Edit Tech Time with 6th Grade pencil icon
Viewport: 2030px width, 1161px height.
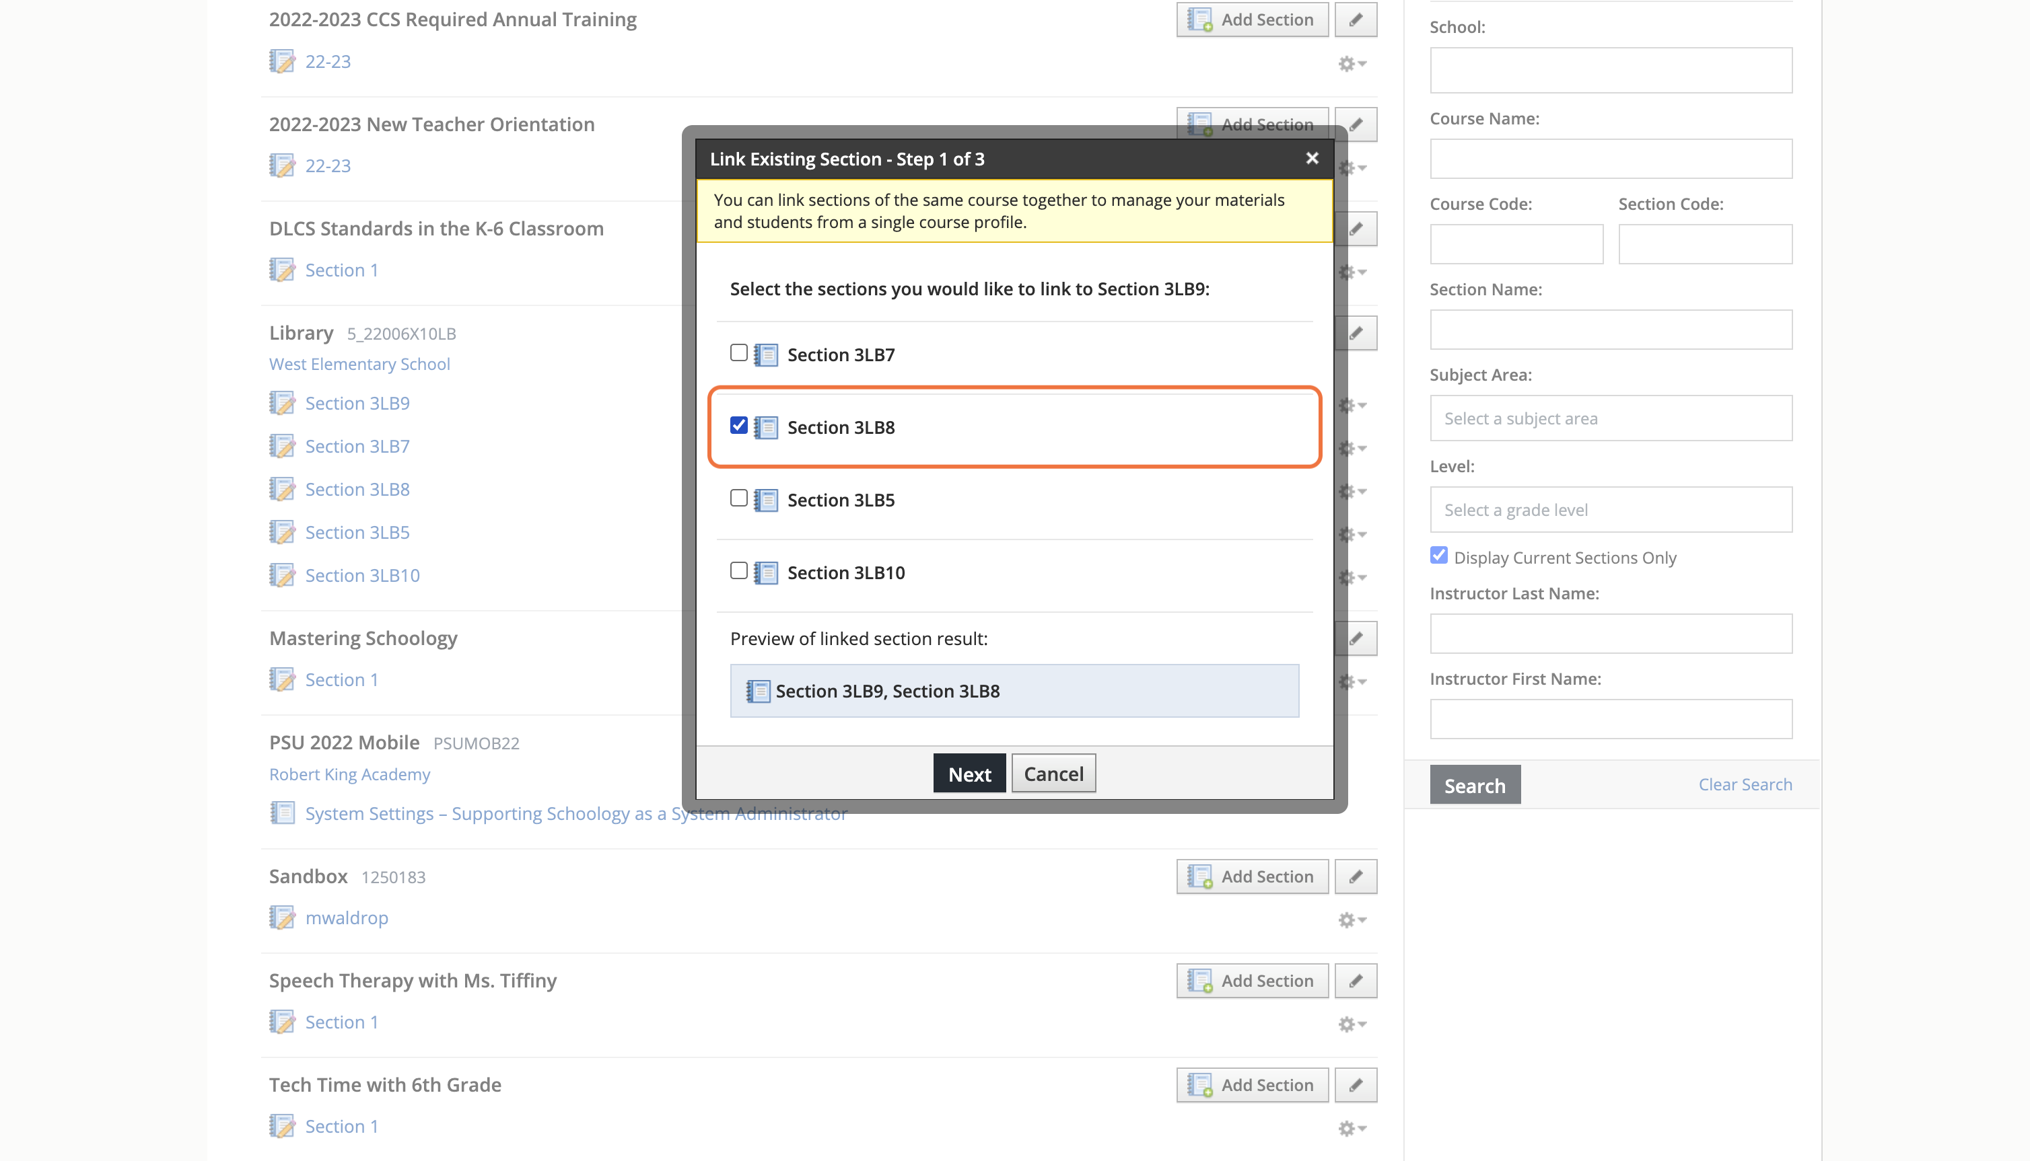(1355, 1085)
